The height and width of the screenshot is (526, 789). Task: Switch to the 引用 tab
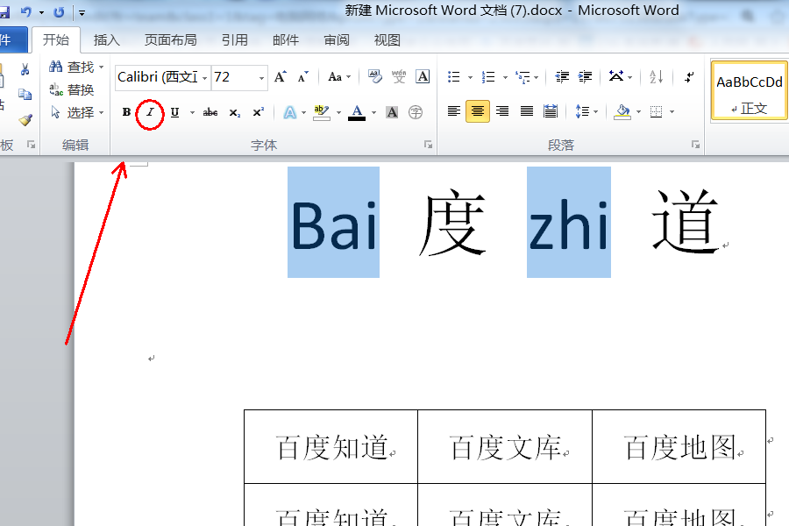click(x=234, y=39)
